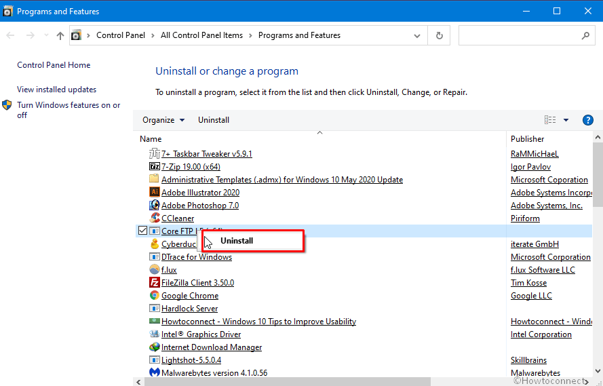Click the "RaMMicHaeL" publisher cell
This screenshot has height=386, width=603.
click(534, 154)
